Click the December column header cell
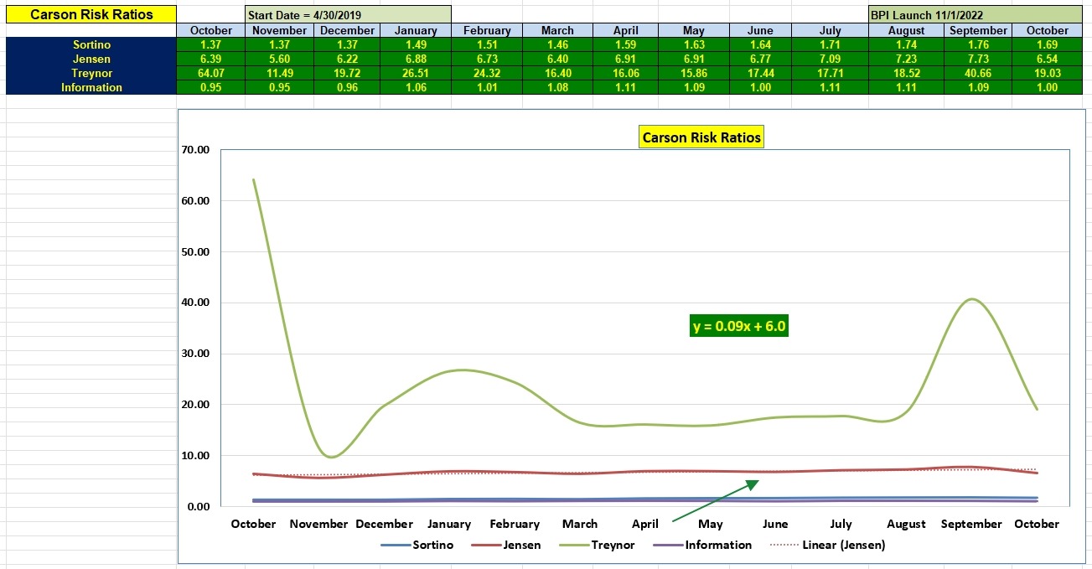 [x=348, y=30]
